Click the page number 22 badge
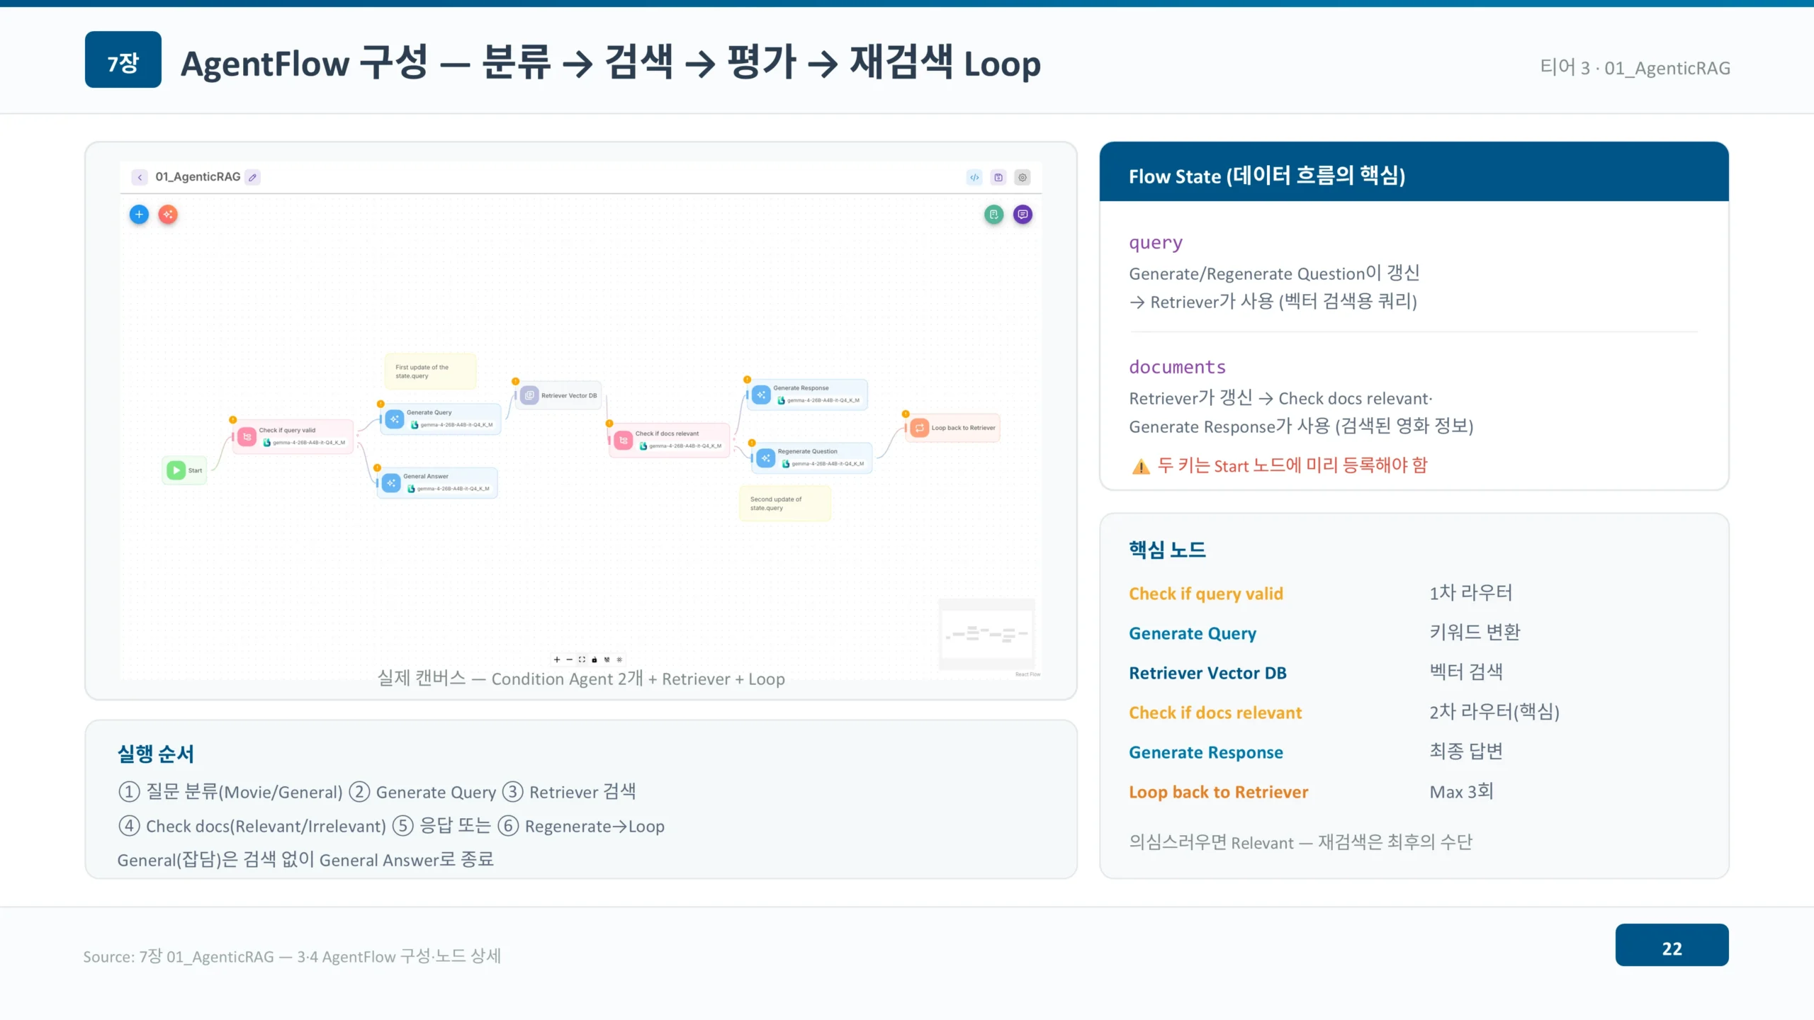The height and width of the screenshot is (1020, 1814). click(1672, 945)
